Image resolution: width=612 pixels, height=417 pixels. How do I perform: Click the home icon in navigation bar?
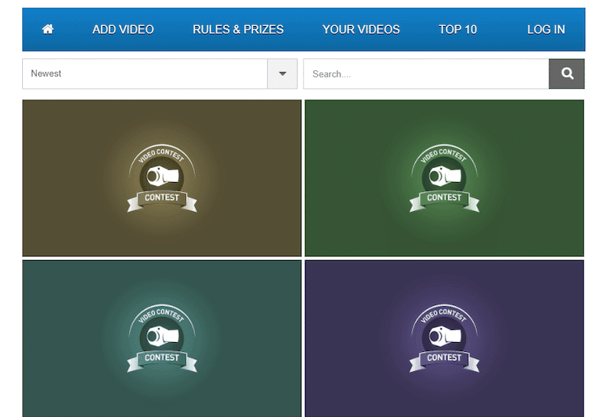tap(48, 30)
